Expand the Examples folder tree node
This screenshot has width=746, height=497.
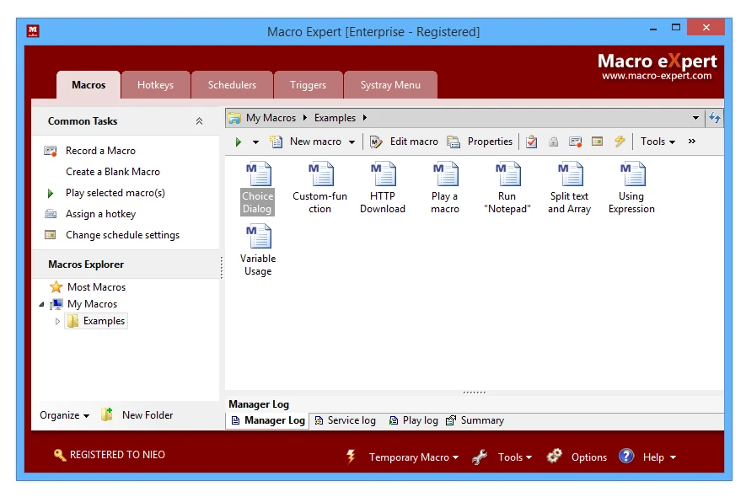pos(57,321)
